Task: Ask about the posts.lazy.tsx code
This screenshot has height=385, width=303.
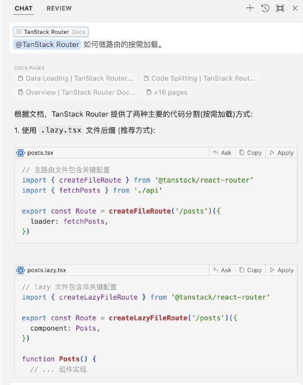Action: point(222,270)
